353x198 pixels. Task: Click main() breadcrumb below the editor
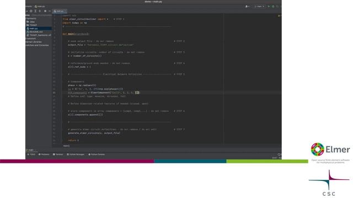[x=66, y=146]
